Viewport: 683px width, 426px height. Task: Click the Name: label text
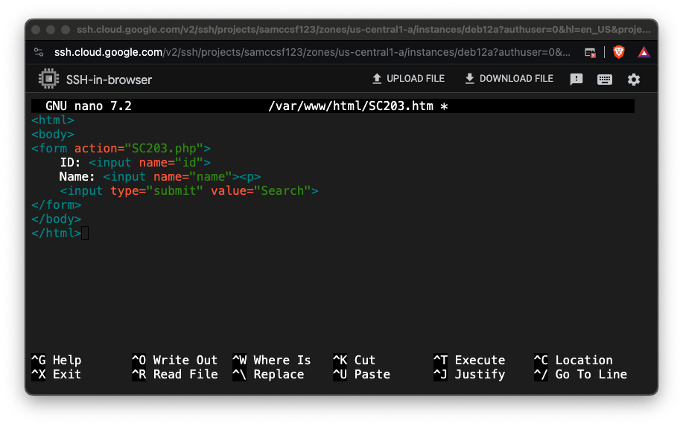pyautogui.click(x=77, y=176)
